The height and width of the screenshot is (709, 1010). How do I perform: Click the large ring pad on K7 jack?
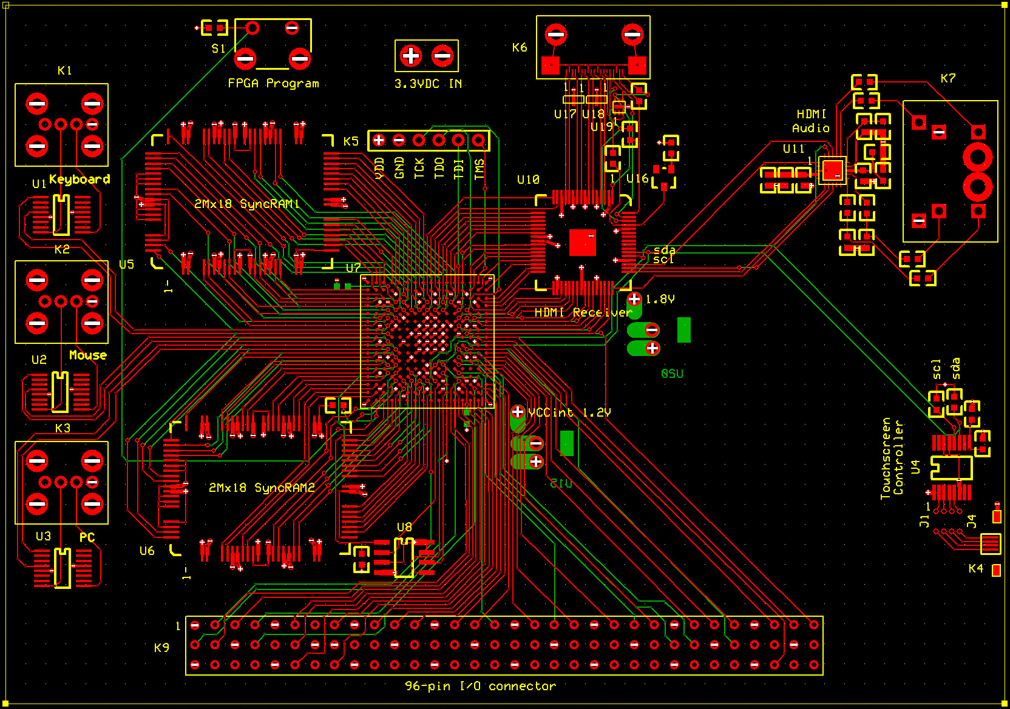pos(977,158)
